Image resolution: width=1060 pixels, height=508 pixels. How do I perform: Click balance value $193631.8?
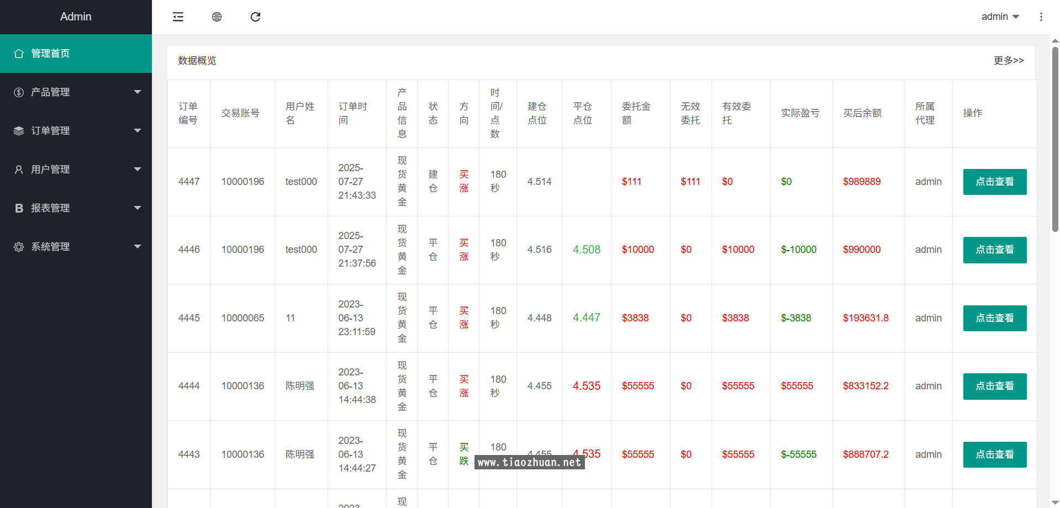[x=866, y=318]
